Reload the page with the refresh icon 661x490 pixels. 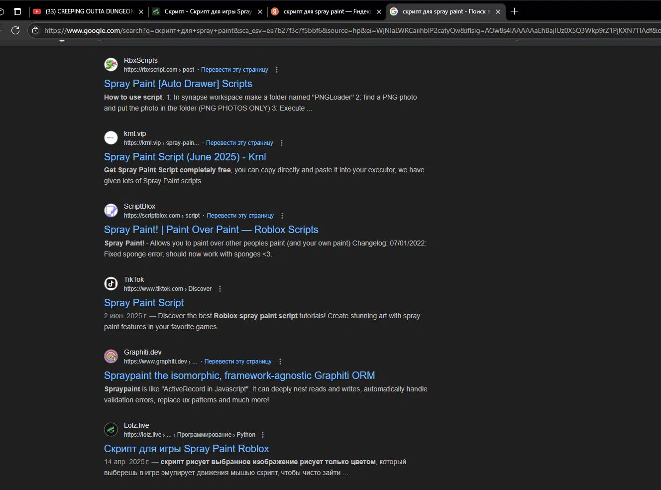[x=15, y=30]
